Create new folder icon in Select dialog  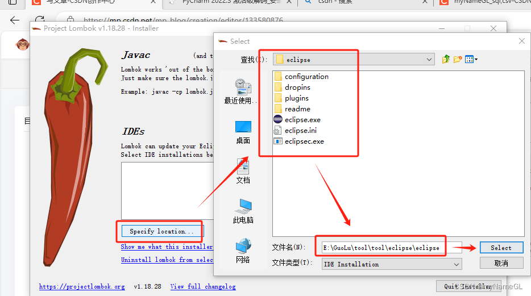coord(458,59)
